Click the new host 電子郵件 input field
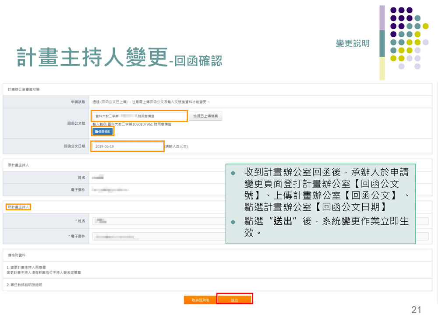 (158, 237)
